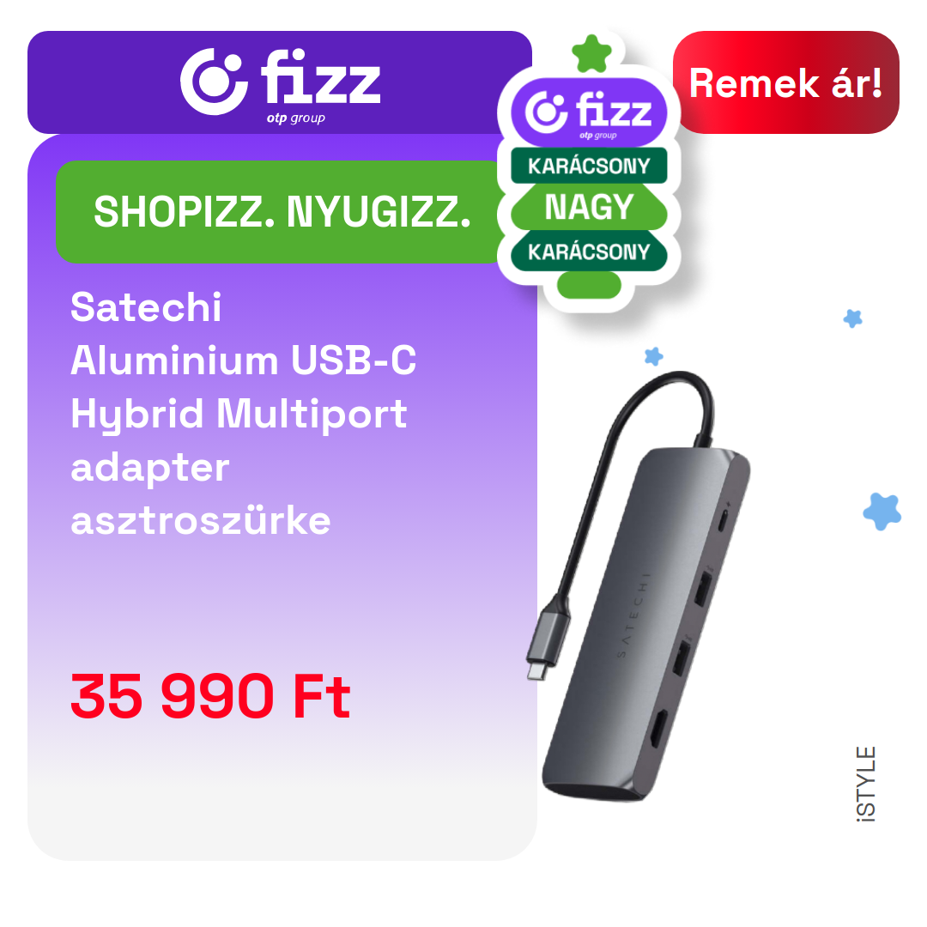This screenshot has width=927, height=927.
Task: Click the Satechi hub product image
Action: point(639,585)
